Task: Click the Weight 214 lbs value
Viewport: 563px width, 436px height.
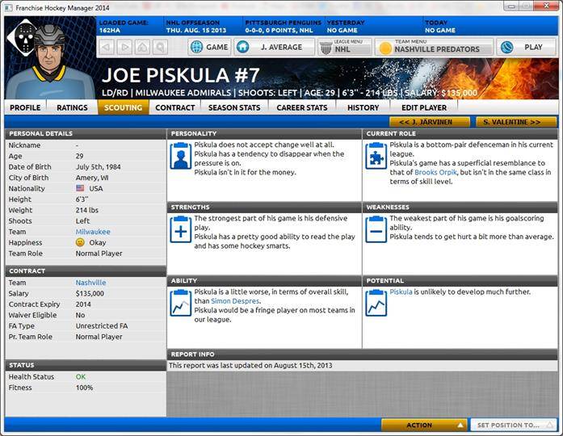Action: (x=87, y=210)
